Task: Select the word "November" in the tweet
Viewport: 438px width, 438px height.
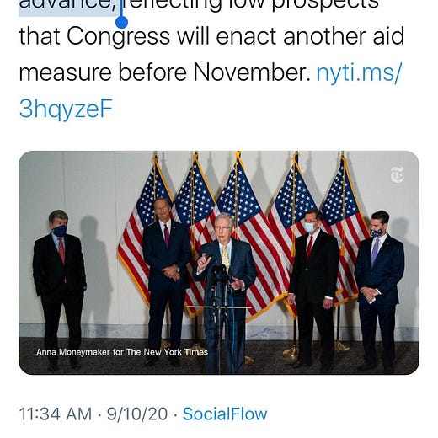Action: [x=252, y=72]
